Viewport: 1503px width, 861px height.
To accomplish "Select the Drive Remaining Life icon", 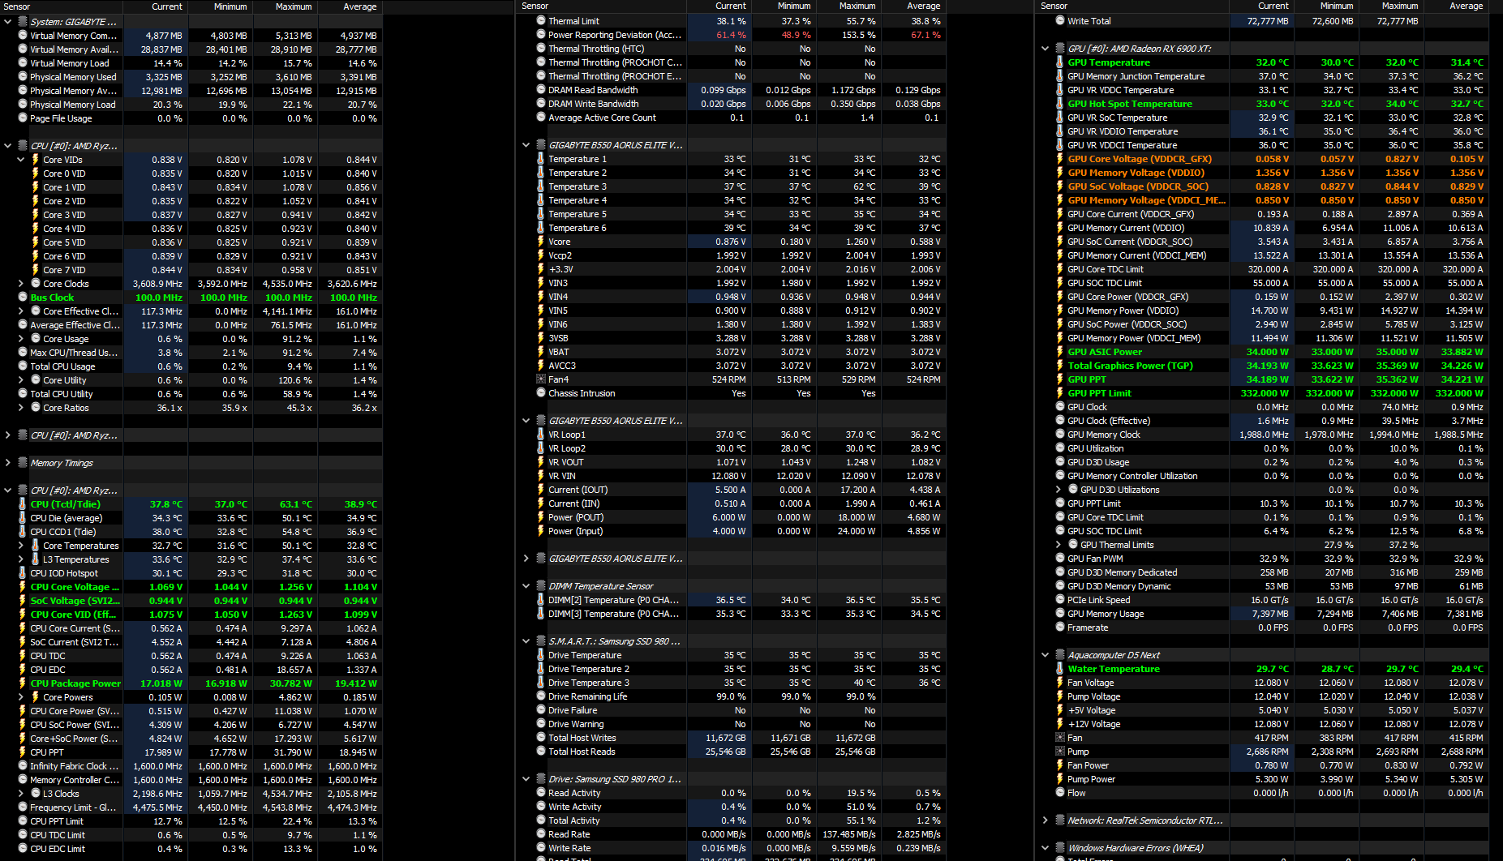I will click(x=541, y=696).
